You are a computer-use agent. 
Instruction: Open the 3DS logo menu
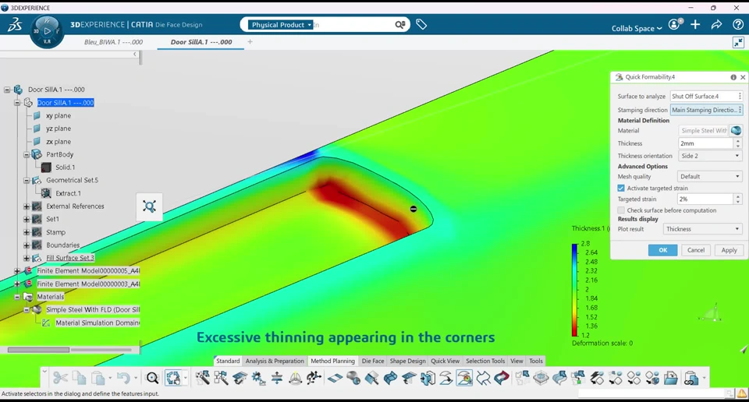coord(14,25)
